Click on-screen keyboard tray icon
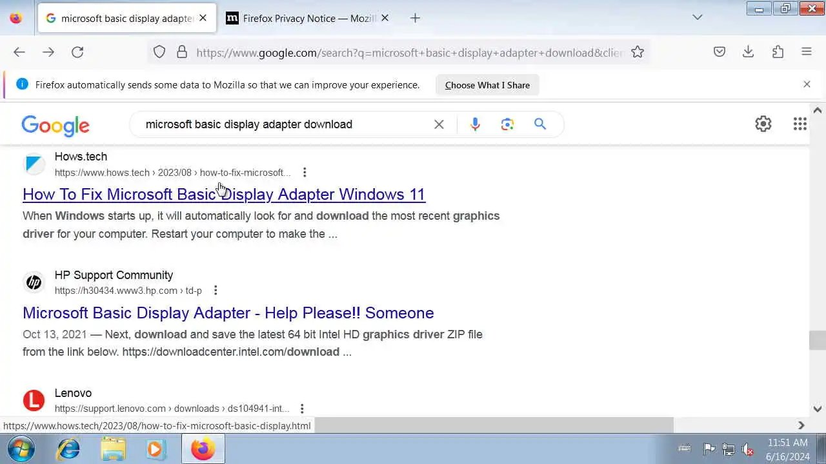Viewport: 826px width, 464px height. click(x=685, y=449)
